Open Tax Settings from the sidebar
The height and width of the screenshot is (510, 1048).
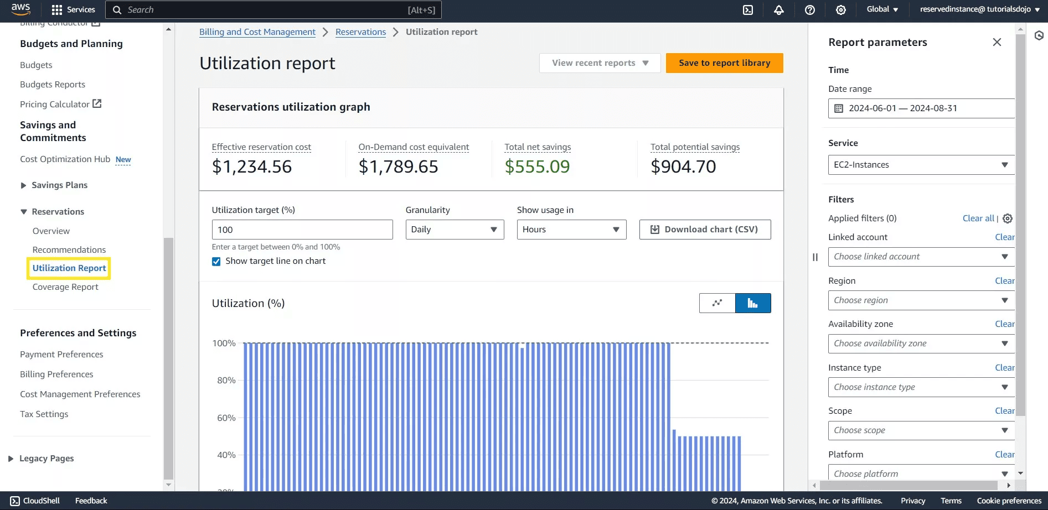44,414
